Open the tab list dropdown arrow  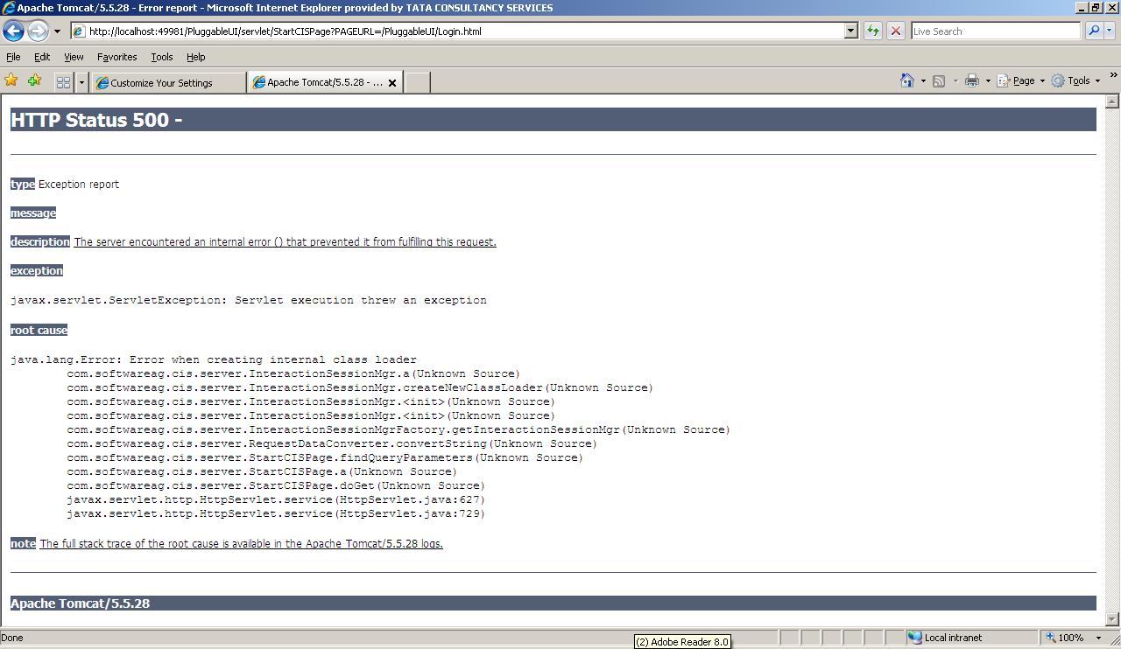(81, 82)
